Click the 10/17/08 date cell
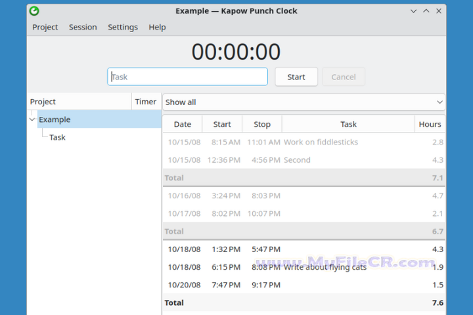473x315 pixels. 185,213
